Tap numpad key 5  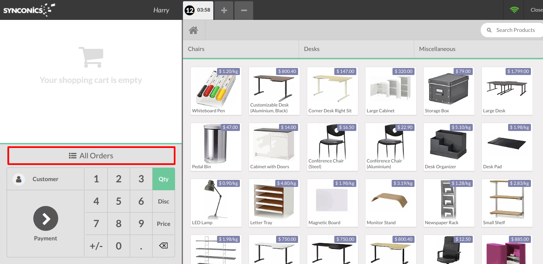coord(118,201)
